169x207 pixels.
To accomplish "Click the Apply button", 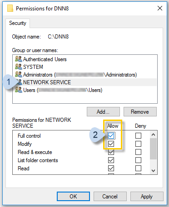I will click(x=147, y=197).
